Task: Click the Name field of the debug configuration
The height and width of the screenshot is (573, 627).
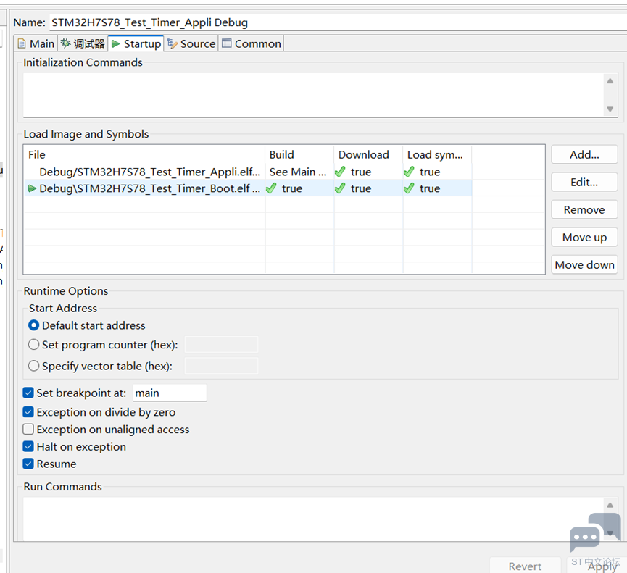Action: (338, 22)
